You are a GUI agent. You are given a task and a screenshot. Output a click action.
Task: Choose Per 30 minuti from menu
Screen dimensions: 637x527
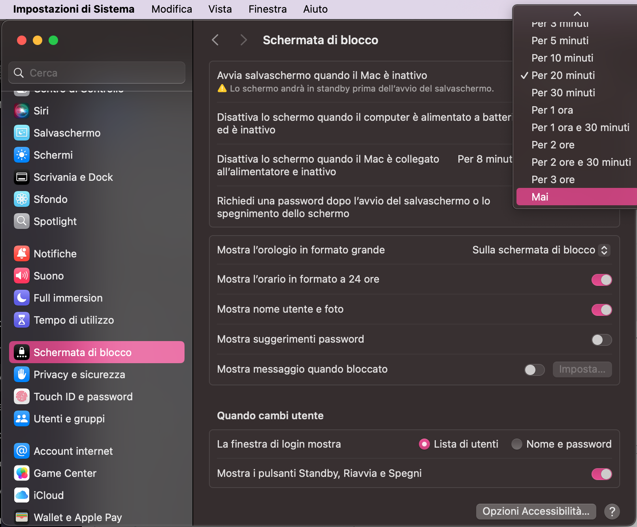click(577, 93)
